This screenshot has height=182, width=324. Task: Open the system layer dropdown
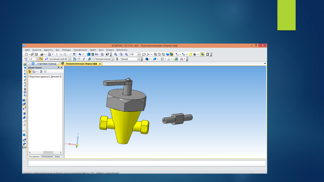point(69,59)
